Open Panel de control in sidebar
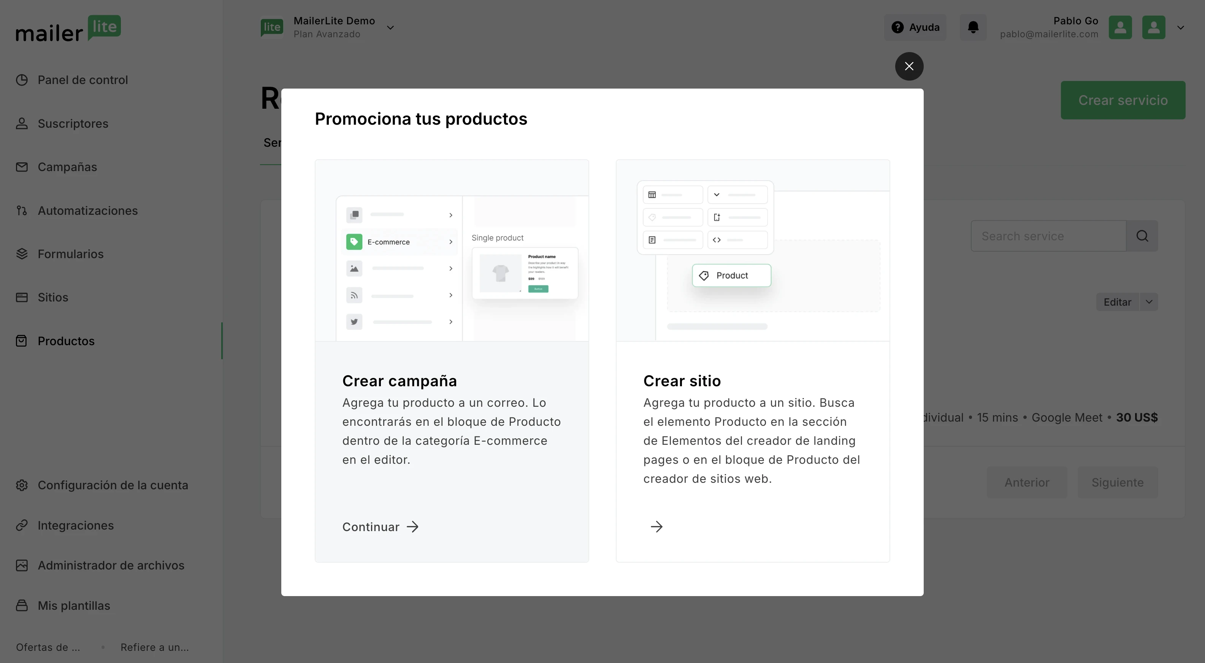The height and width of the screenshot is (663, 1205). pyautogui.click(x=82, y=80)
